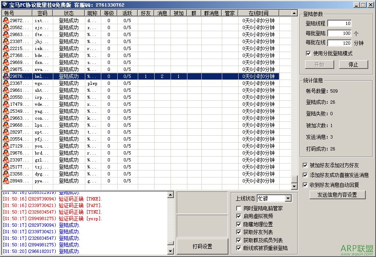Viewport: 376px width, 257px height.
Task: Click the plwp nickname cell
Action: click(x=93, y=84)
